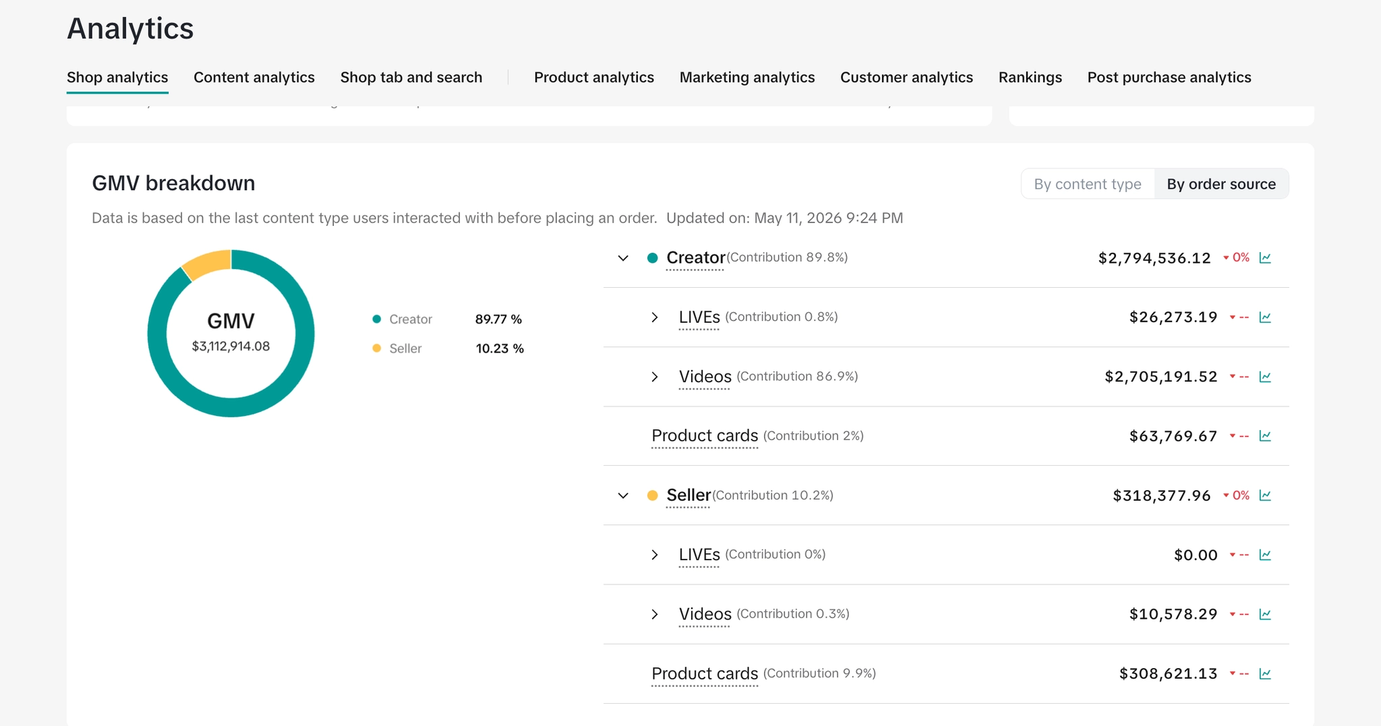
Task: Click Product cards label (Contribution 2%)
Action: pyautogui.click(x=705, y=436)
